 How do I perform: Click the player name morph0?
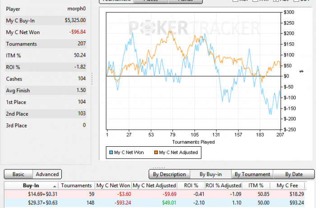77,9
